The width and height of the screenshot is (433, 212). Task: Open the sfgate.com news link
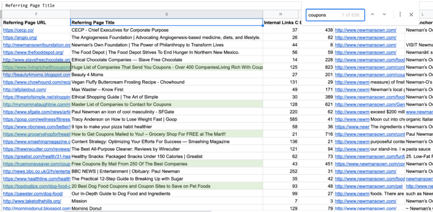click(37, 112)
